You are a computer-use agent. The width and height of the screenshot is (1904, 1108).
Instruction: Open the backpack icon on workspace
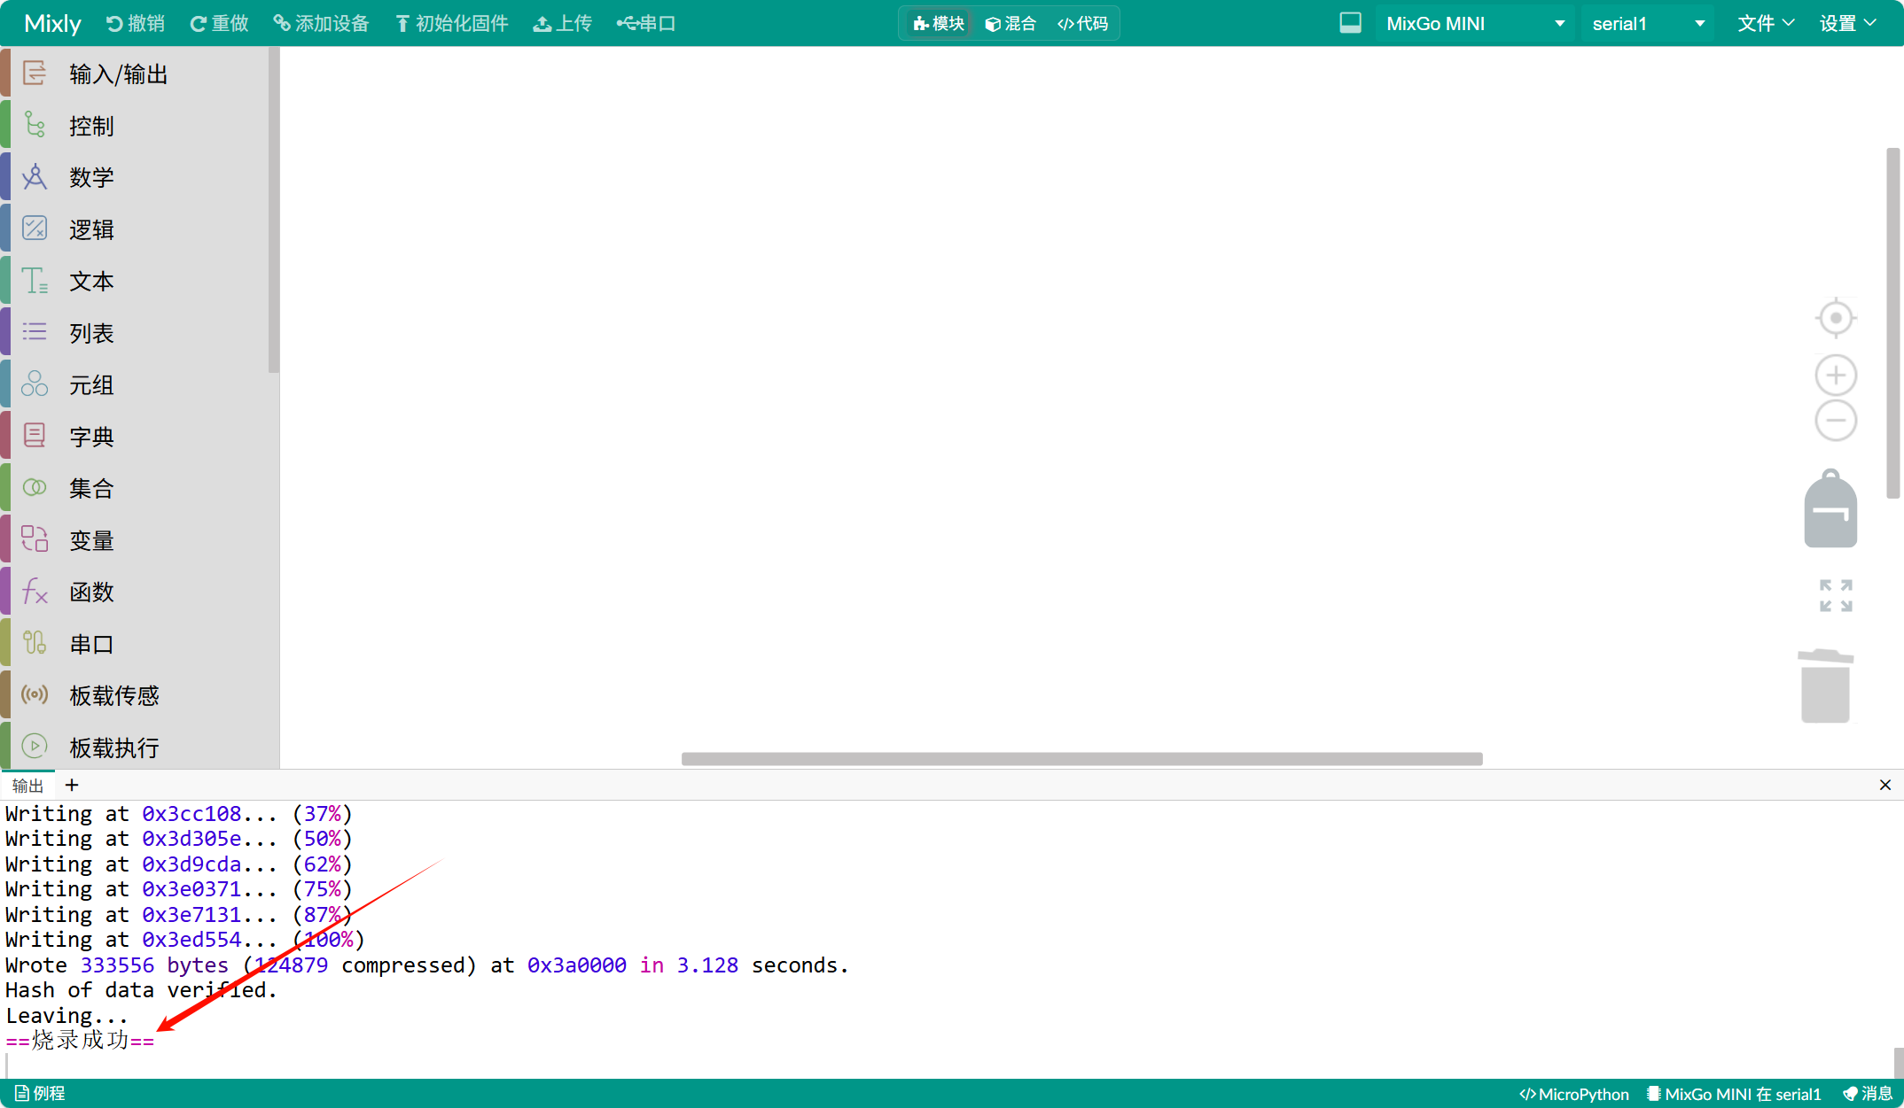tap(1830, 509)
